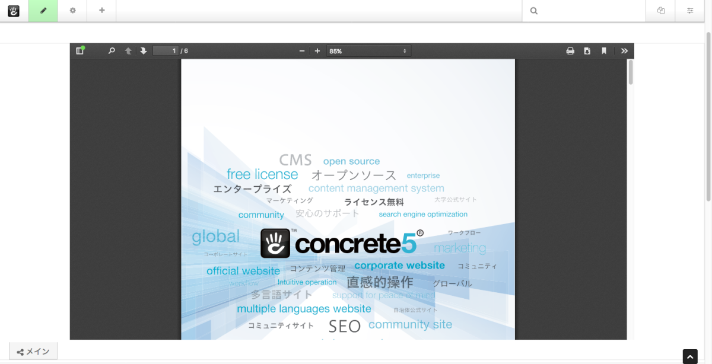Go to the next PDF page
Image resolution: width=712 pixels, height=364 pixels.
(x=144, y=51)
